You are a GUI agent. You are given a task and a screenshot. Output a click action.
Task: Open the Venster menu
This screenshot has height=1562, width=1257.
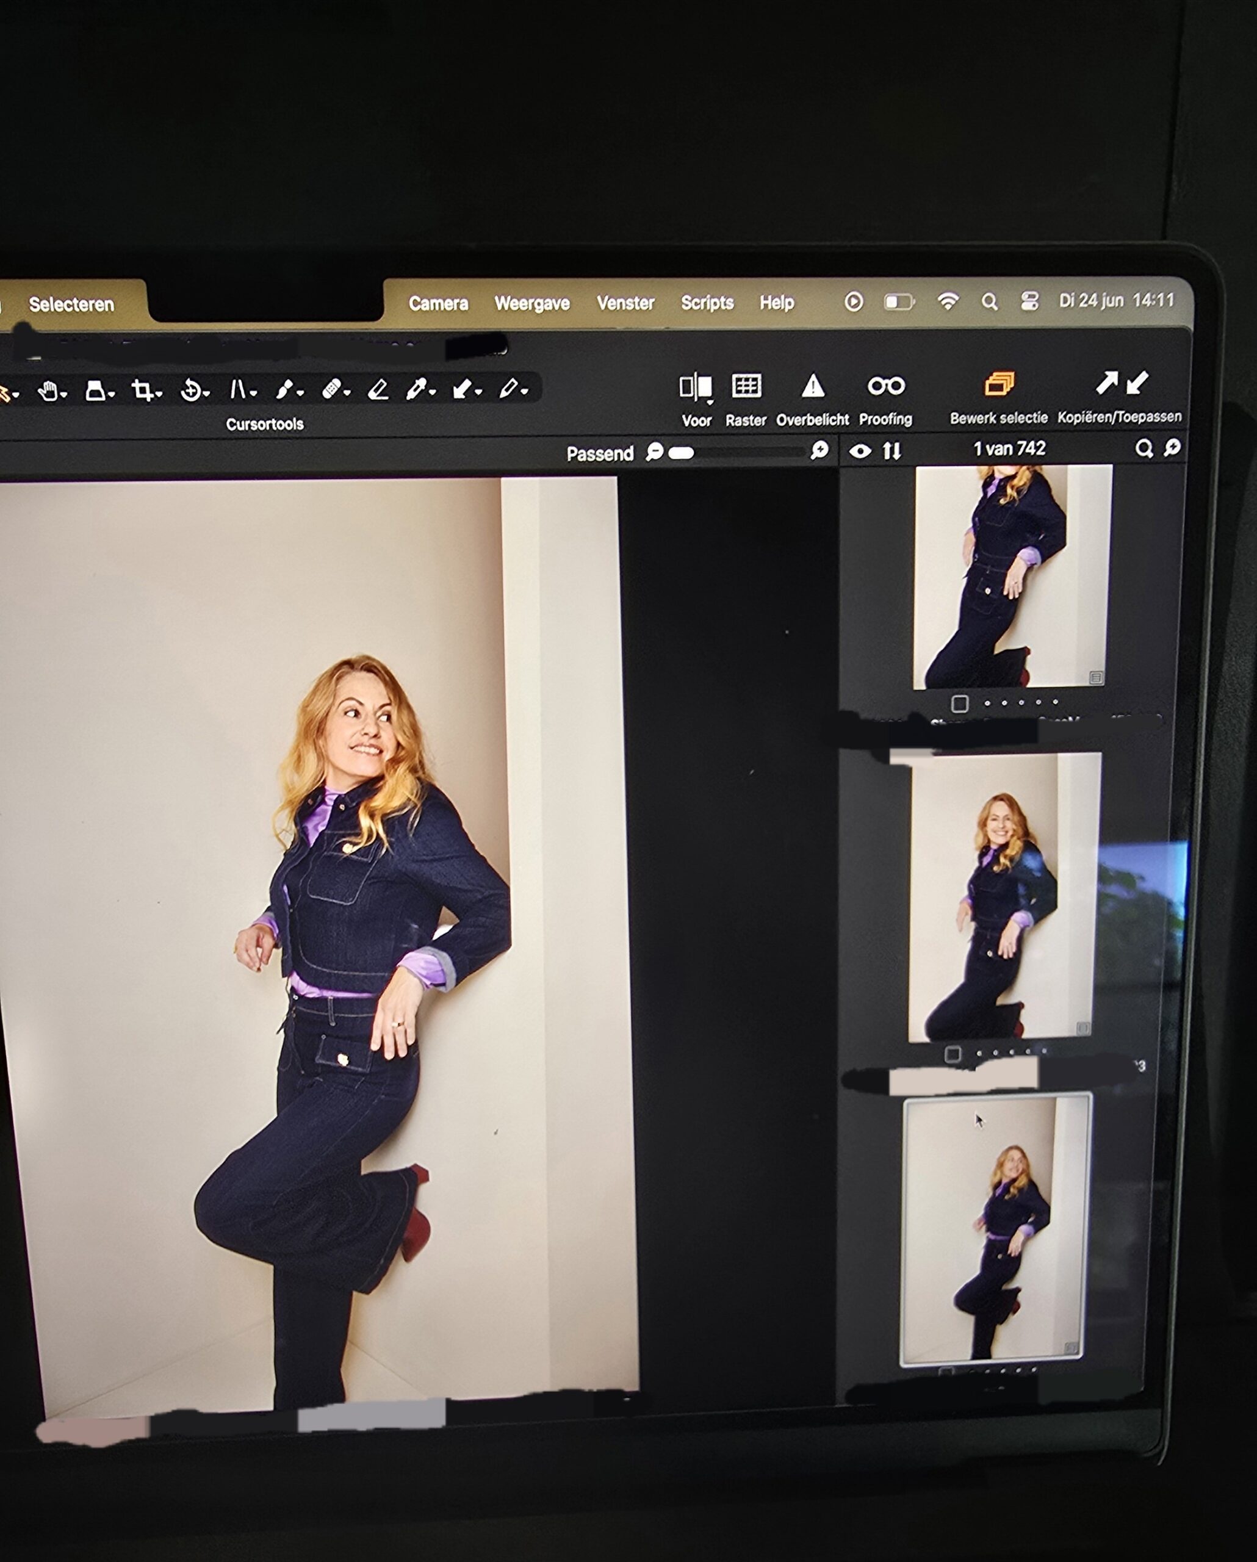[626, 303]
